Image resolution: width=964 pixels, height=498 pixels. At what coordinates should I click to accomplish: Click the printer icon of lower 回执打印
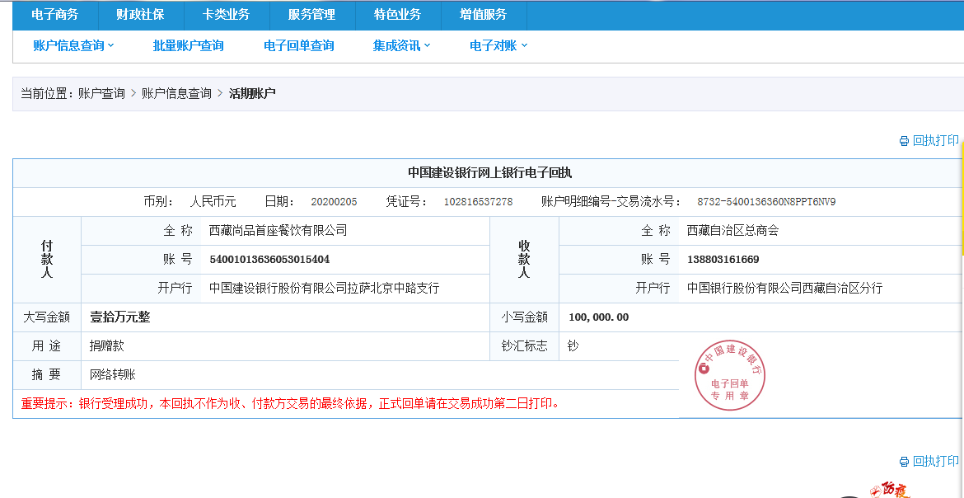click(904, 462)
